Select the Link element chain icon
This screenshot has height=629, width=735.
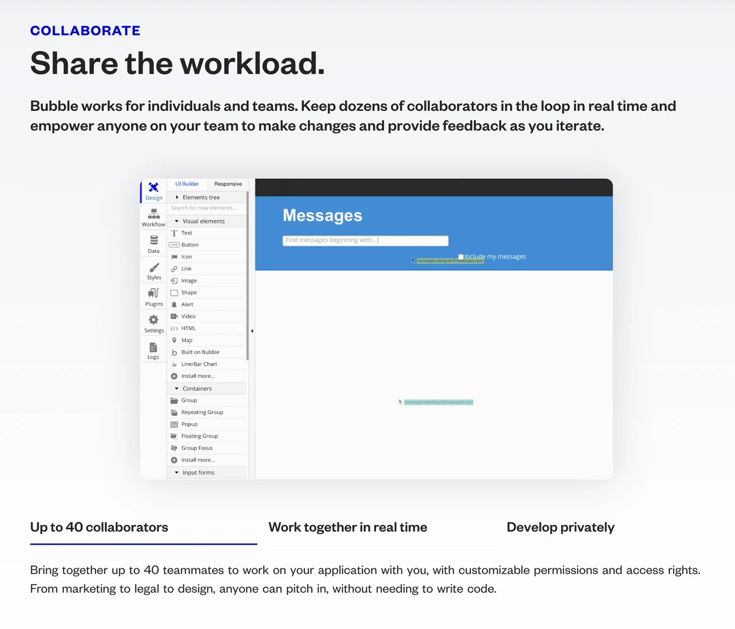click(x=174, y=269)
